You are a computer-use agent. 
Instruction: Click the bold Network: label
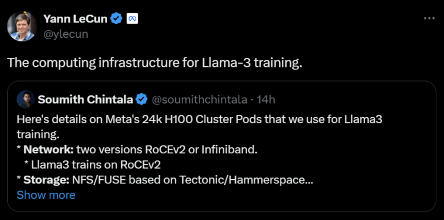49,149
